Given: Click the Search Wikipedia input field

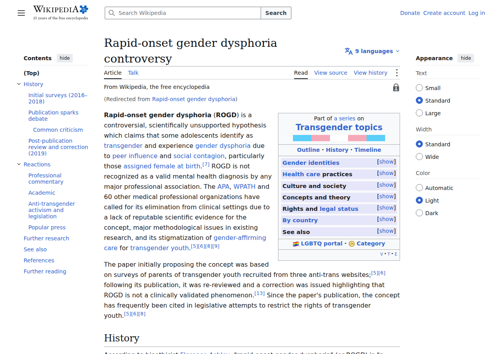Looking at the screenshot, I should (x=183, y=13).
